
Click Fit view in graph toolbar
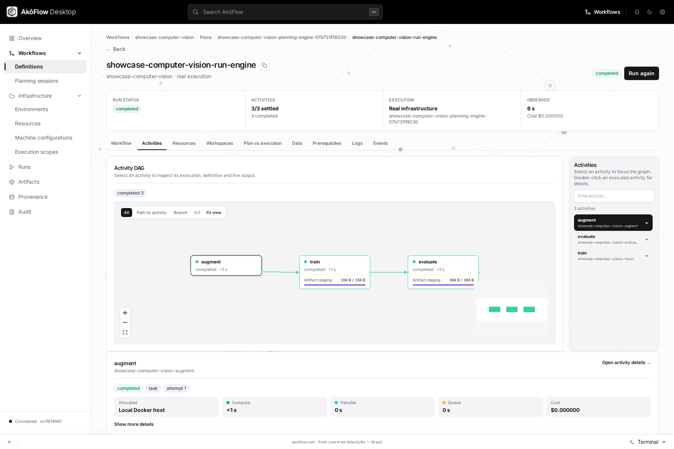click(x=214, y=213)
